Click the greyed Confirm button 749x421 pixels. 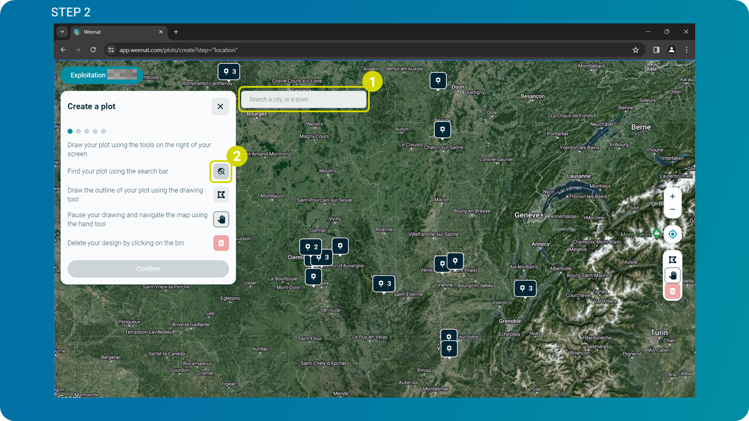tap(148, 269)
